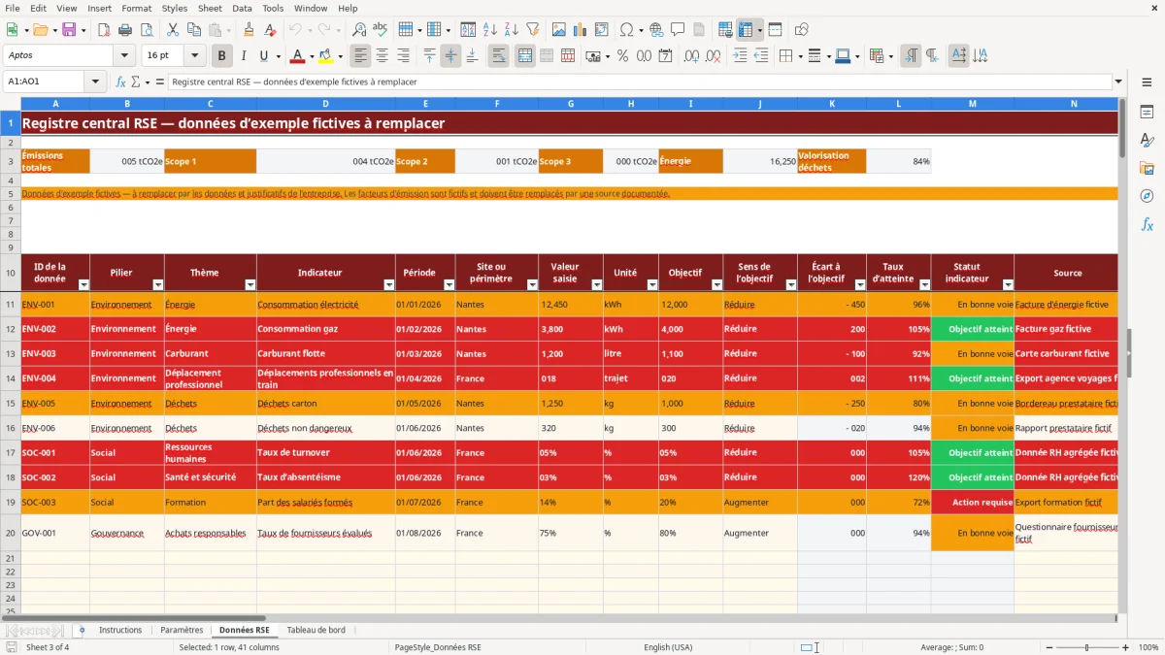The image size is (1165, 655).
Task: Switch to the Instructions sheet tab
Action: pos(120,630)
